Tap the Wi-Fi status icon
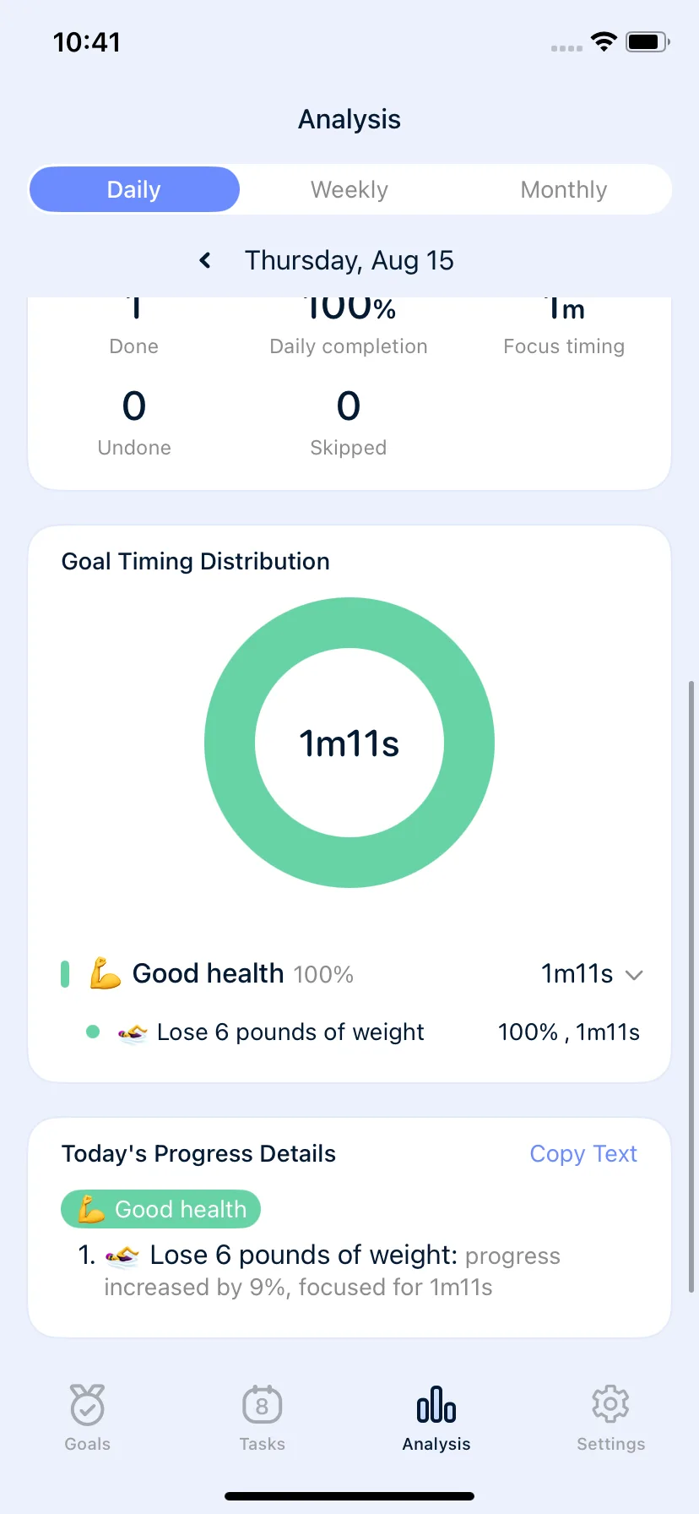Screen dimensions: 699x1514 pos(604,41)
